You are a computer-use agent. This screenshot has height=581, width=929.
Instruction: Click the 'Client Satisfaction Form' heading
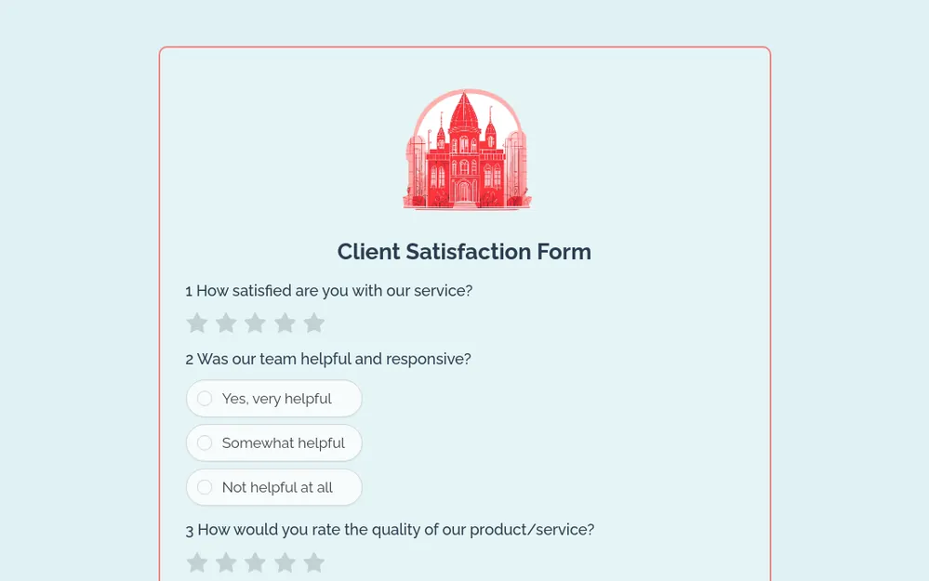point(464,252)
